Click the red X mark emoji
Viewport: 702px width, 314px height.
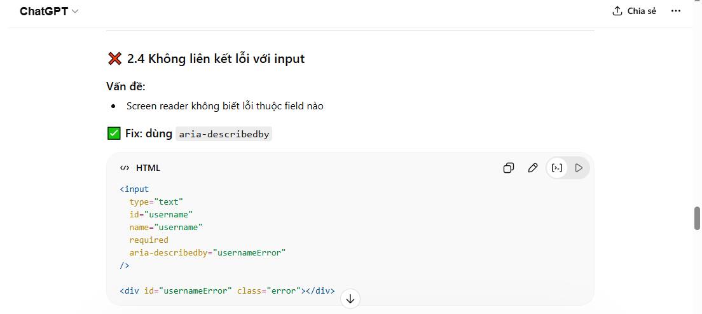(114, 58)
